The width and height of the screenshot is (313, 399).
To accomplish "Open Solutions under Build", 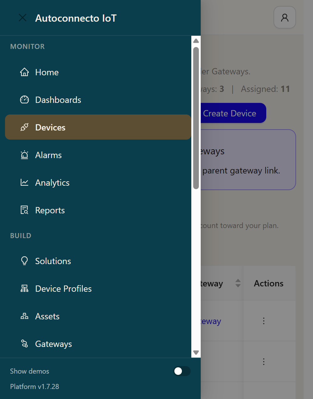I will pyautogui.click(x=98, y=261).
